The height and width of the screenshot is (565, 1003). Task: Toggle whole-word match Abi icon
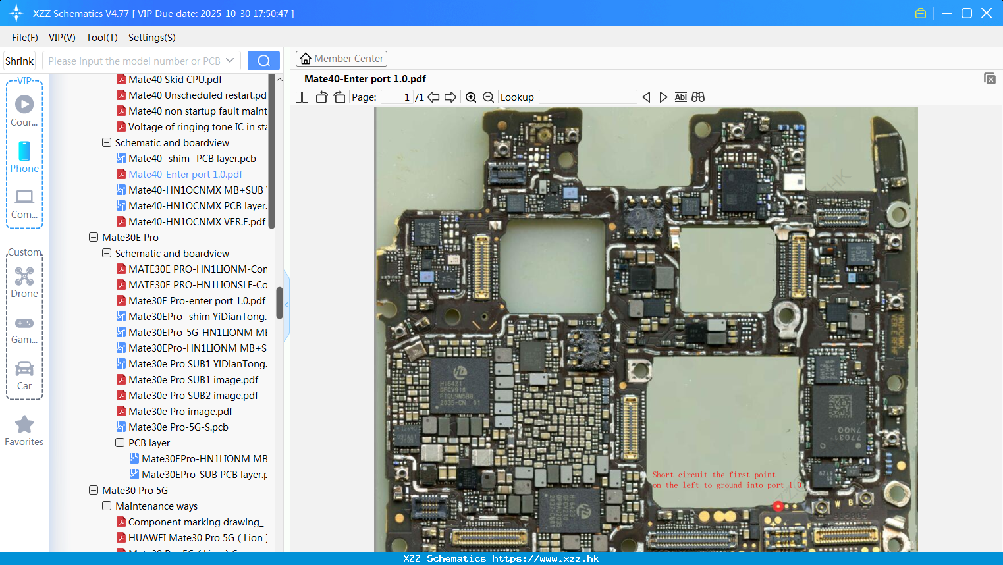681,97
